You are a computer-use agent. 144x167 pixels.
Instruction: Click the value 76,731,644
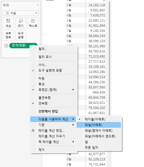click(x=97, y=164)
